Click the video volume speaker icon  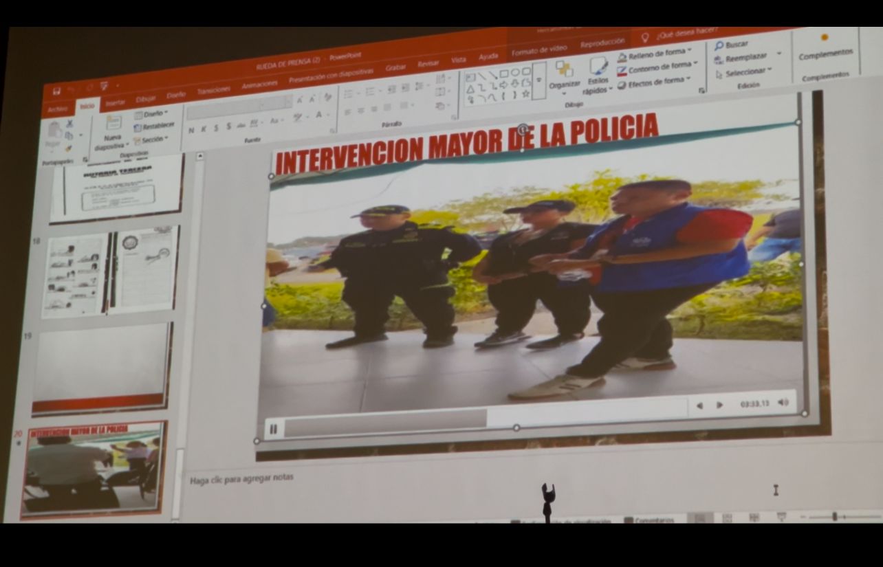(x=783, y=403)
